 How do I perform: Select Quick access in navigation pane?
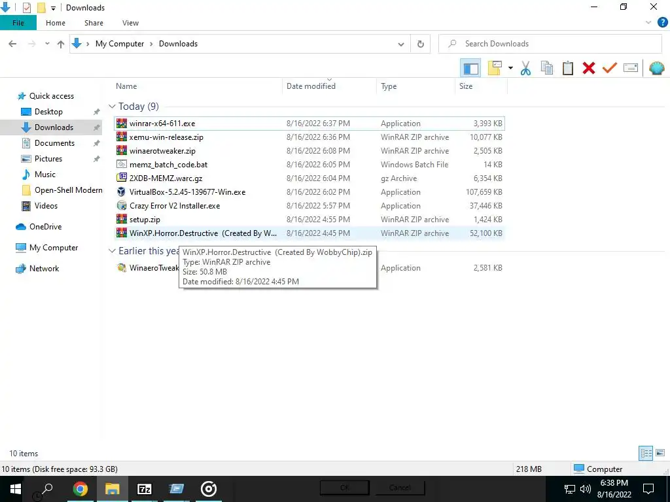(x=51, y=96)
